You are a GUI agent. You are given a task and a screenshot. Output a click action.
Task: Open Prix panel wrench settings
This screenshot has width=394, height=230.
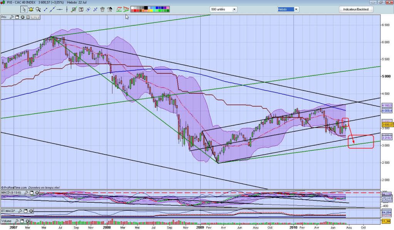[12, 17]
